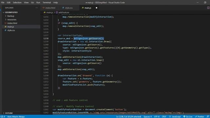Open the Help menu

pyautogui.click(x=55, y=3)
